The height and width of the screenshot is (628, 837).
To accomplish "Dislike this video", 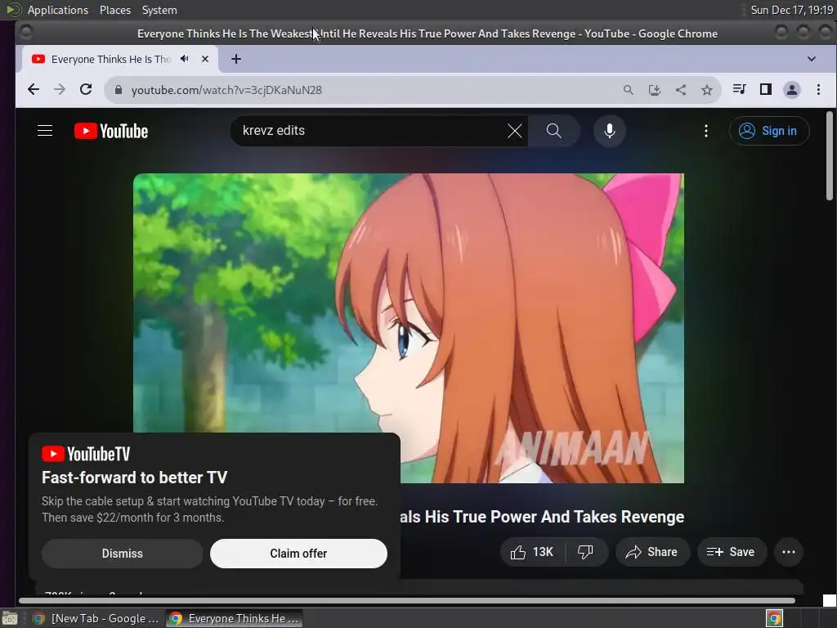I will point(585,552).
